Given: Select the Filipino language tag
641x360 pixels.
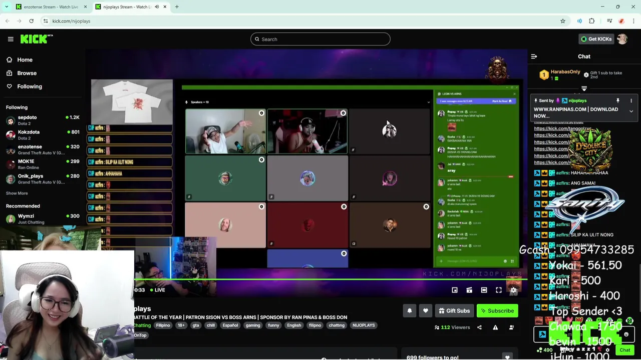Looking at the screenshot, I should (163, 325).
